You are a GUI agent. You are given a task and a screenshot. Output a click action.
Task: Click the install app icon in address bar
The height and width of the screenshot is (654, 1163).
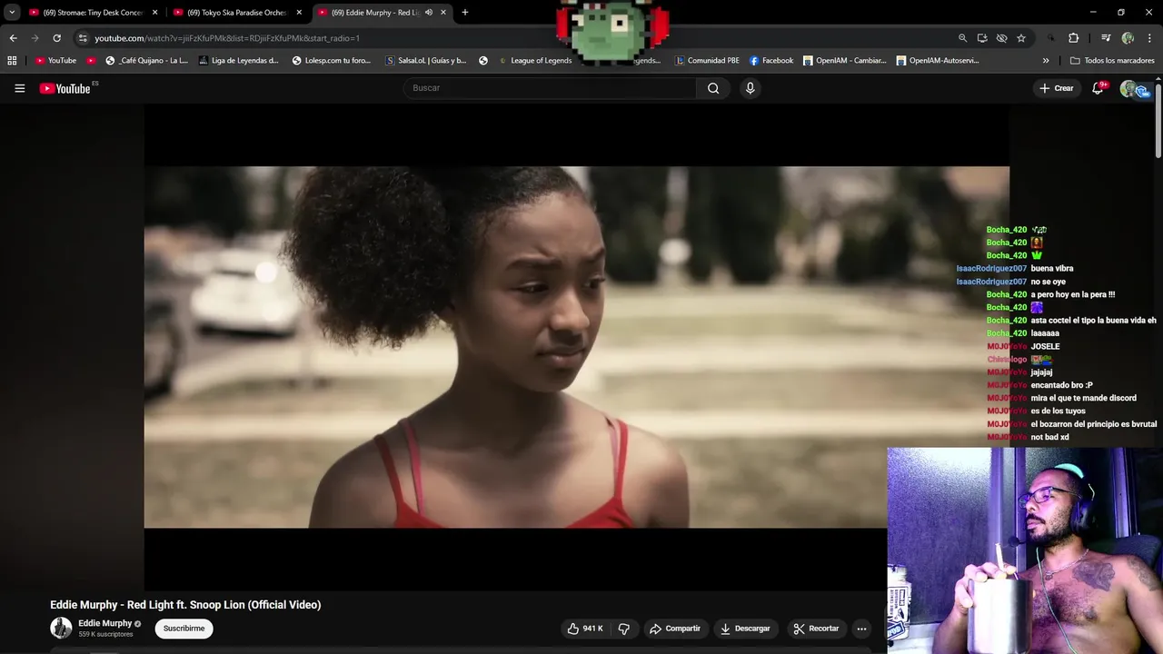tap(982, 38)
